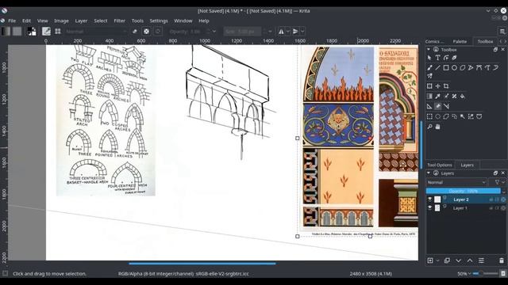Select the Elliptical Selection tool
Image resolution: width=508 pixels, height=285 pixels.
(437, 116)
